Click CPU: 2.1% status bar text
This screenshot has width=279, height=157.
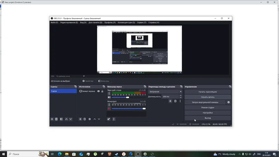point(206,124)
